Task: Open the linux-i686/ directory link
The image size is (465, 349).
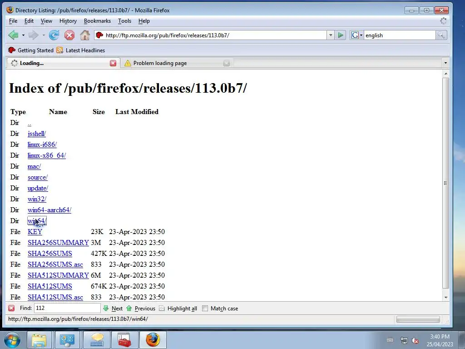Action: tap(42, 145)
